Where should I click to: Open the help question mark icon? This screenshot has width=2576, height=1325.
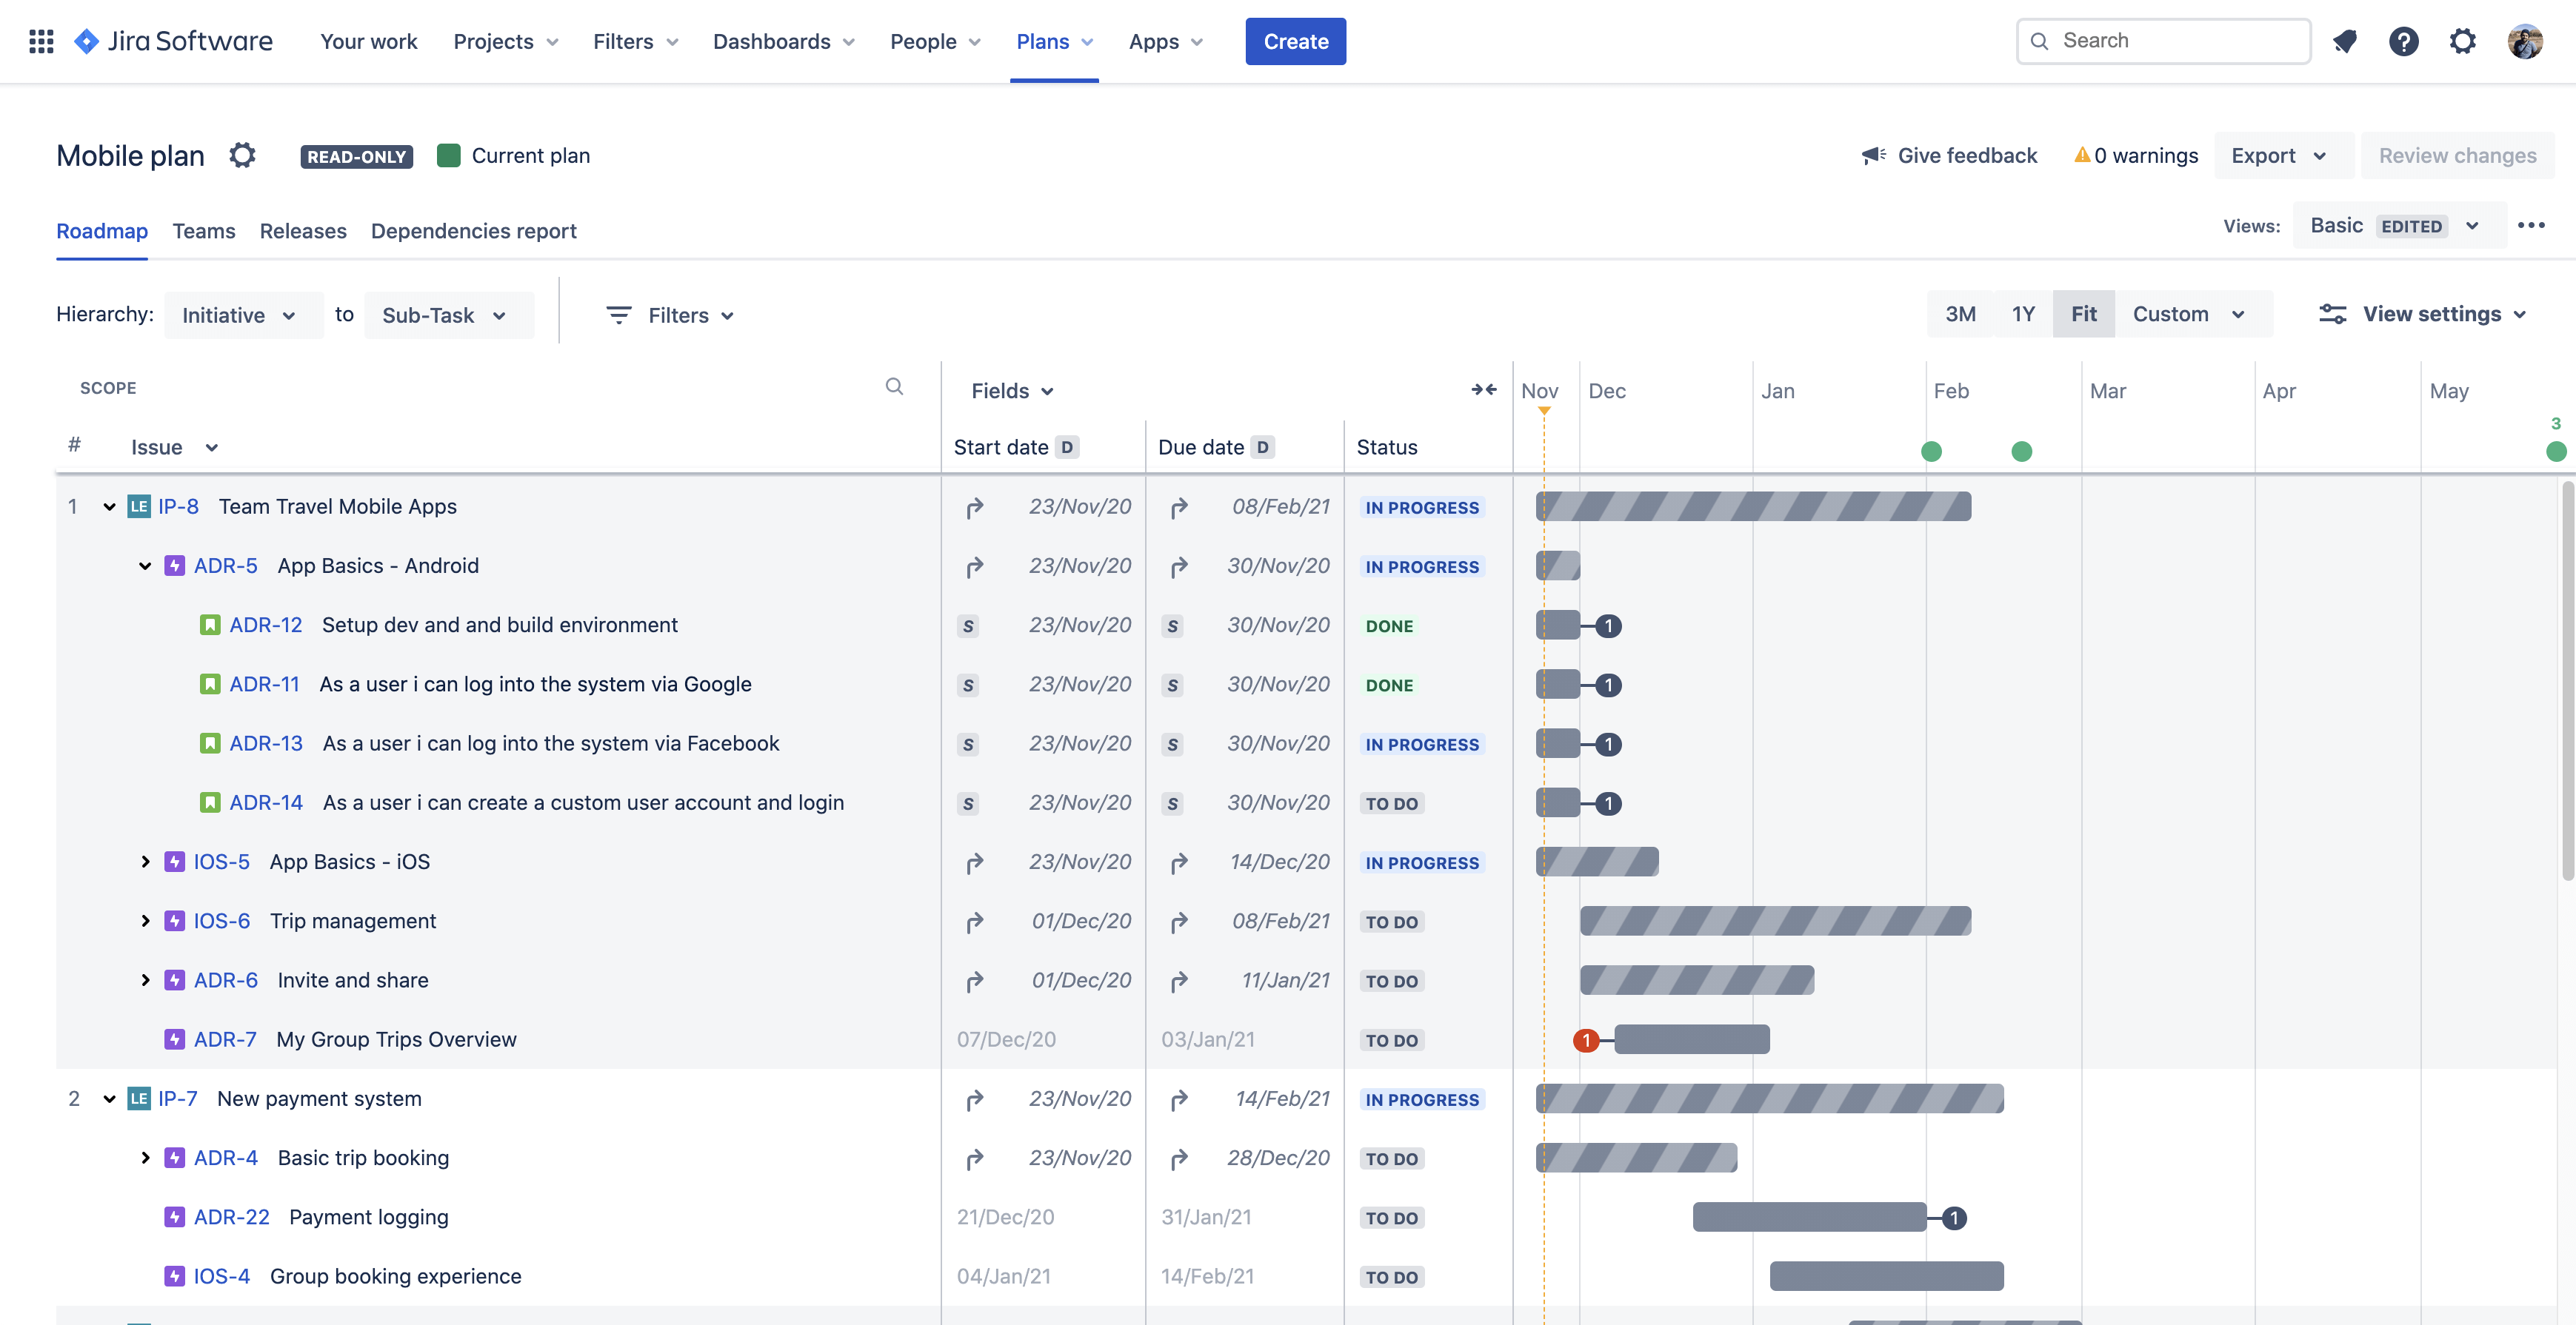(x=2404, y=41)
